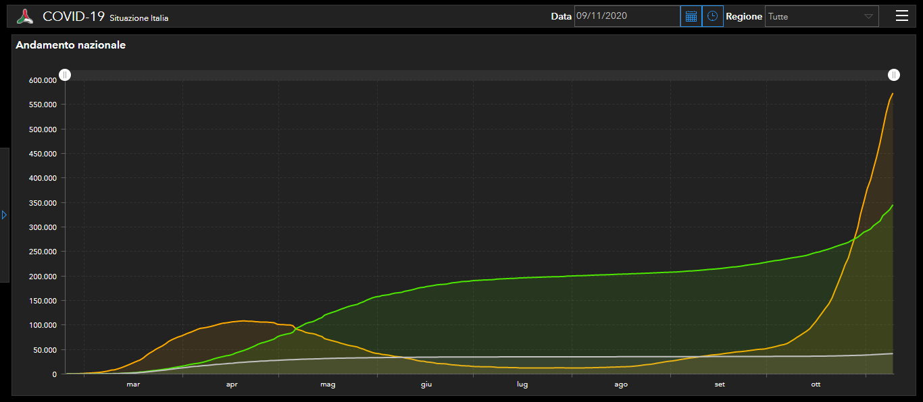Grab the left range slider handle
Viewport: 923px width, 402px height.
click(64, 75)
